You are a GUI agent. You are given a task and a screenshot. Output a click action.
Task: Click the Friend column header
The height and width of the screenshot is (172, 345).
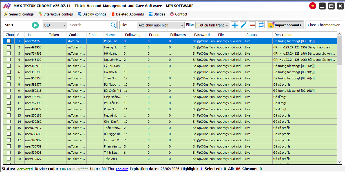[x=158, y=35]
